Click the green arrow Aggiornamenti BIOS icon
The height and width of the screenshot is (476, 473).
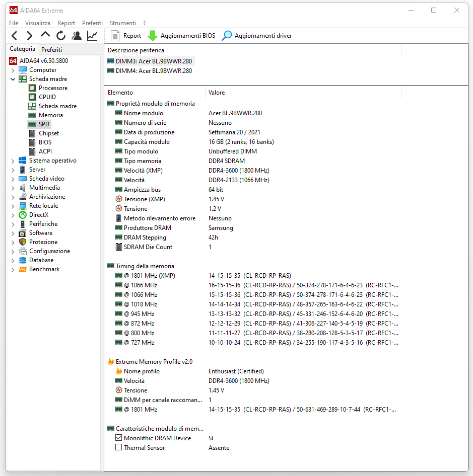pyautogui.click(x=152, y=36)
